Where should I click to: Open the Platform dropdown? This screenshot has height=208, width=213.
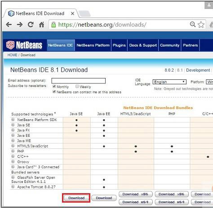[209, 82]
